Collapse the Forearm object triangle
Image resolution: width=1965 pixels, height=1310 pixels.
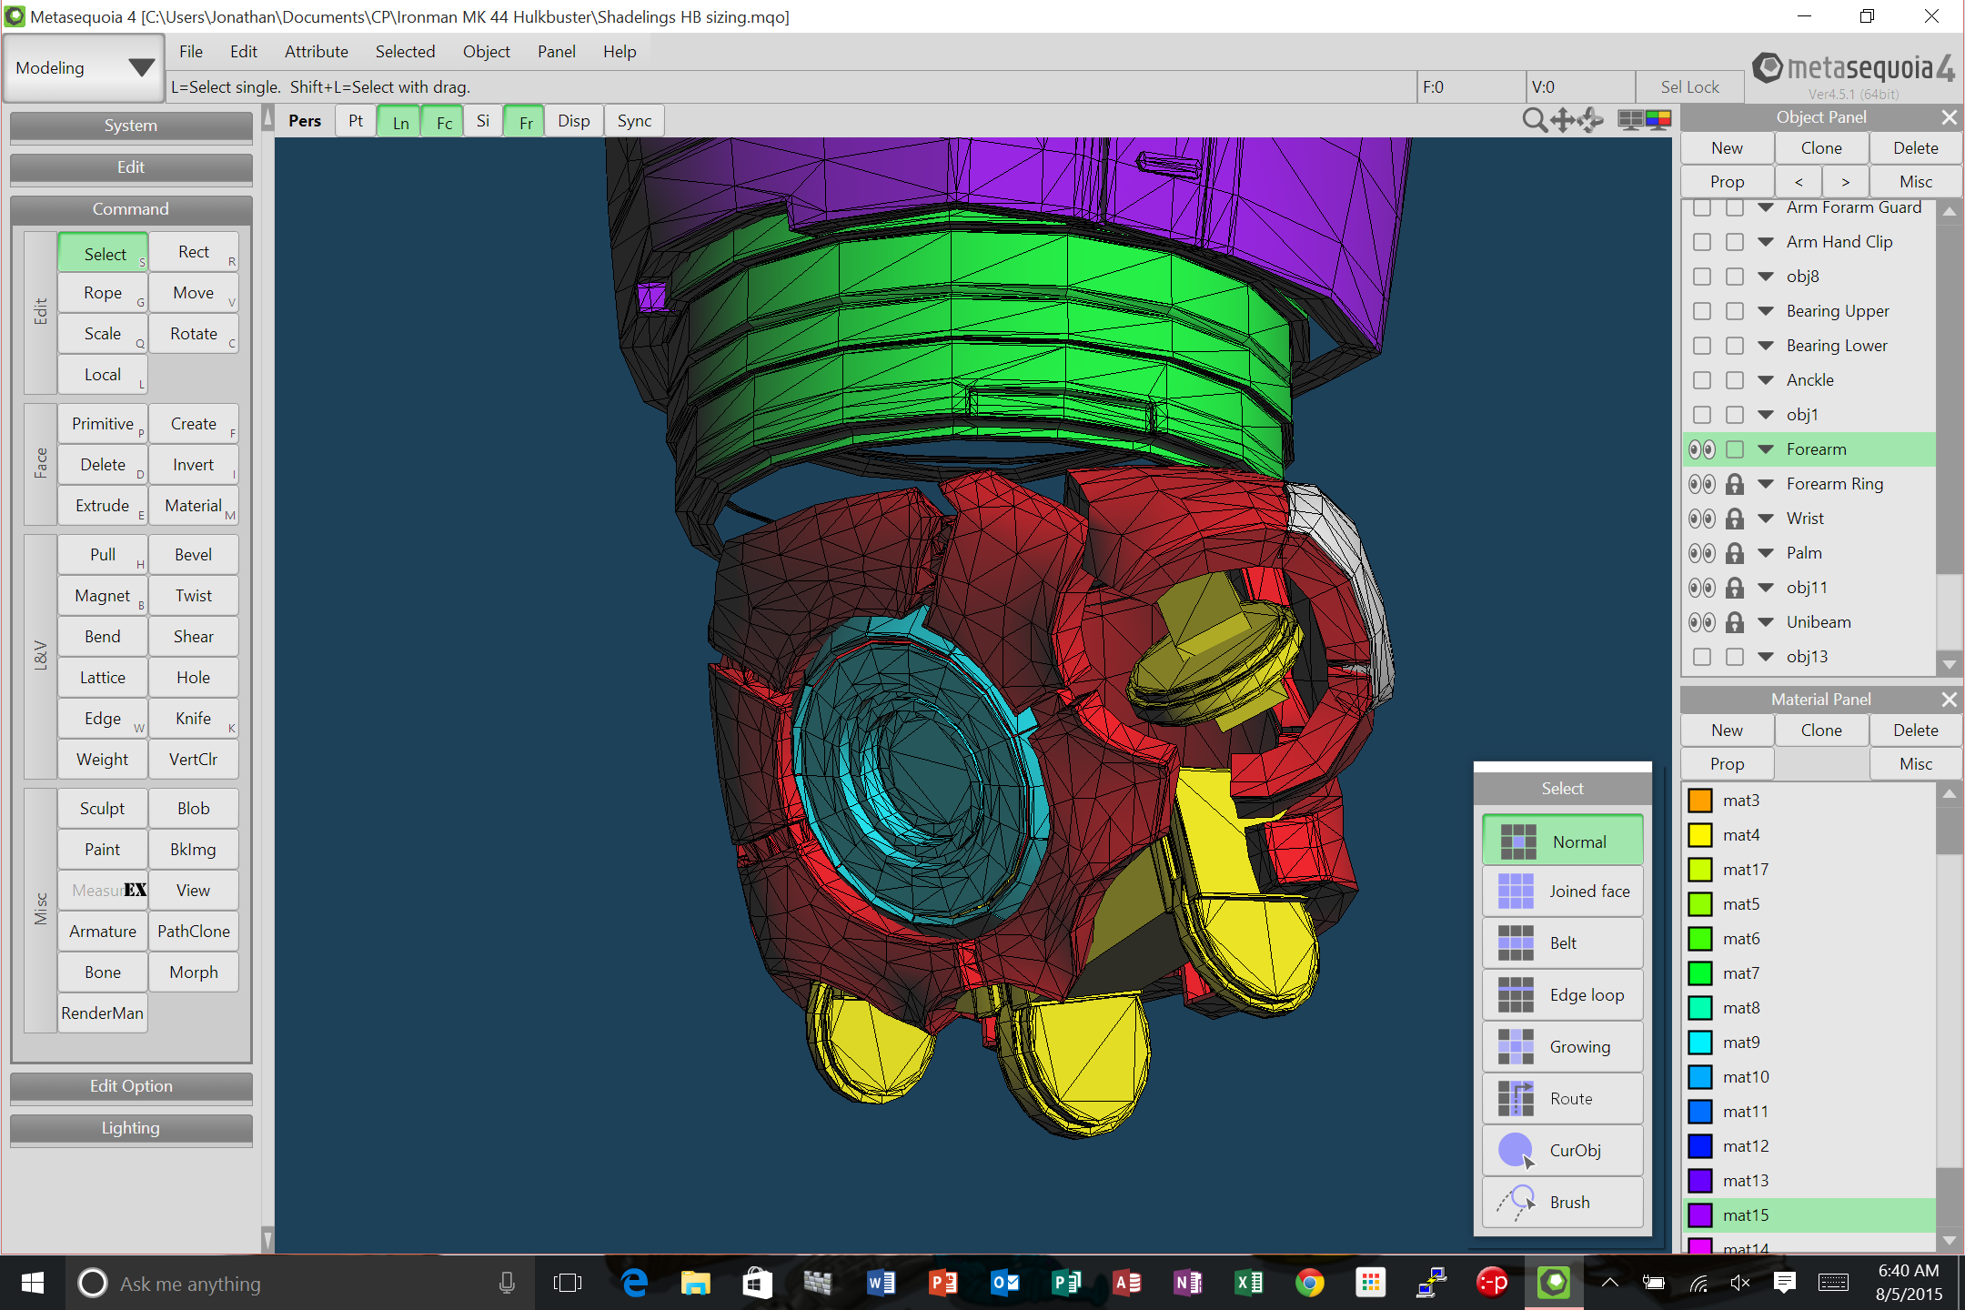pos(1766,449)
